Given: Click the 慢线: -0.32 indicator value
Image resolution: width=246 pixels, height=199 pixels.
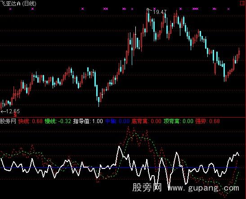Looking at the screenshot, I should click(58, 121).
